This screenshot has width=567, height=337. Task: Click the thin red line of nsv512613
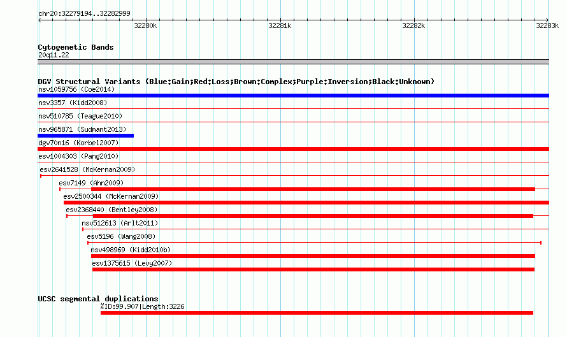click(316, 229)
